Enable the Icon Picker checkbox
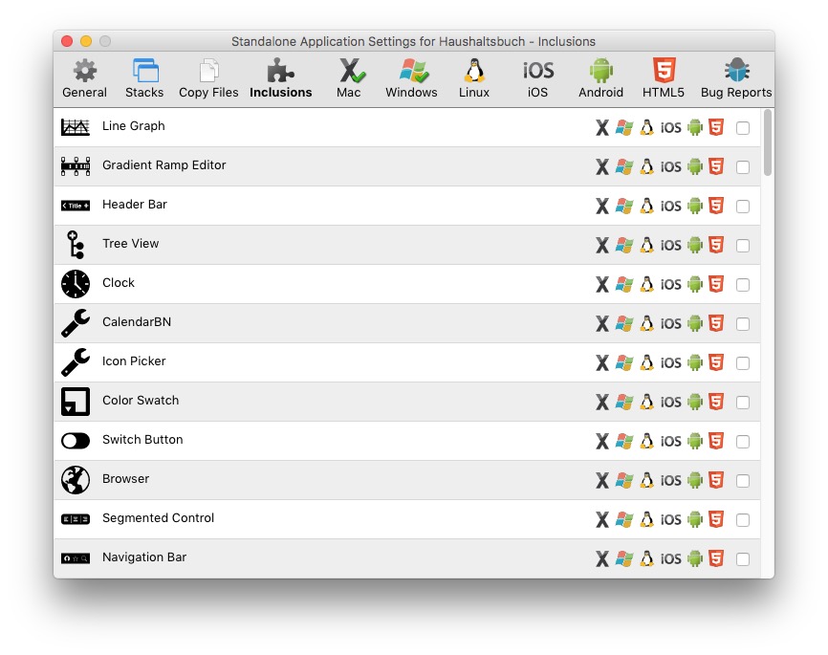 pos(743,363)
